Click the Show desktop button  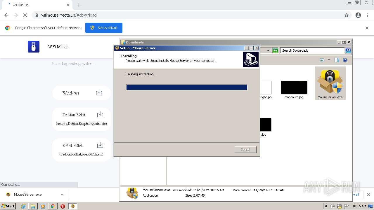371,206
